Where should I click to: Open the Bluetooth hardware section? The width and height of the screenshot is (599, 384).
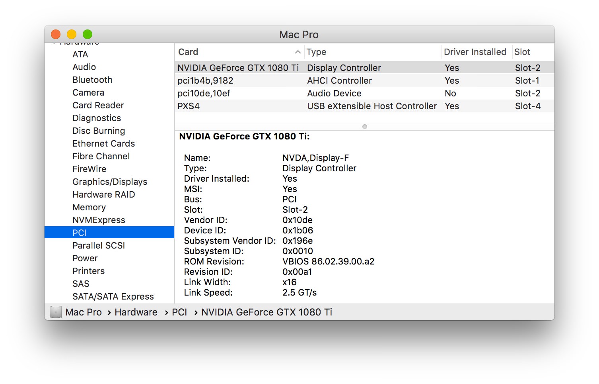92,80
